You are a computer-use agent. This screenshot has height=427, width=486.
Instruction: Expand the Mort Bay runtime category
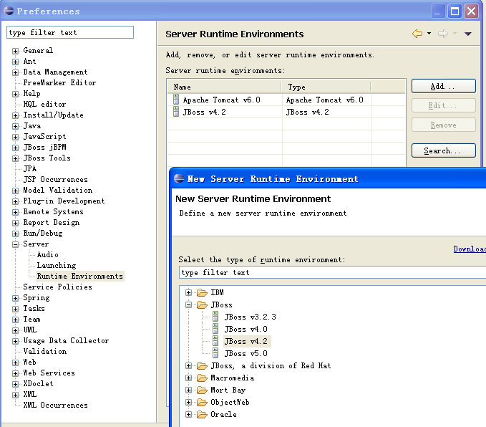click(188, 390)
